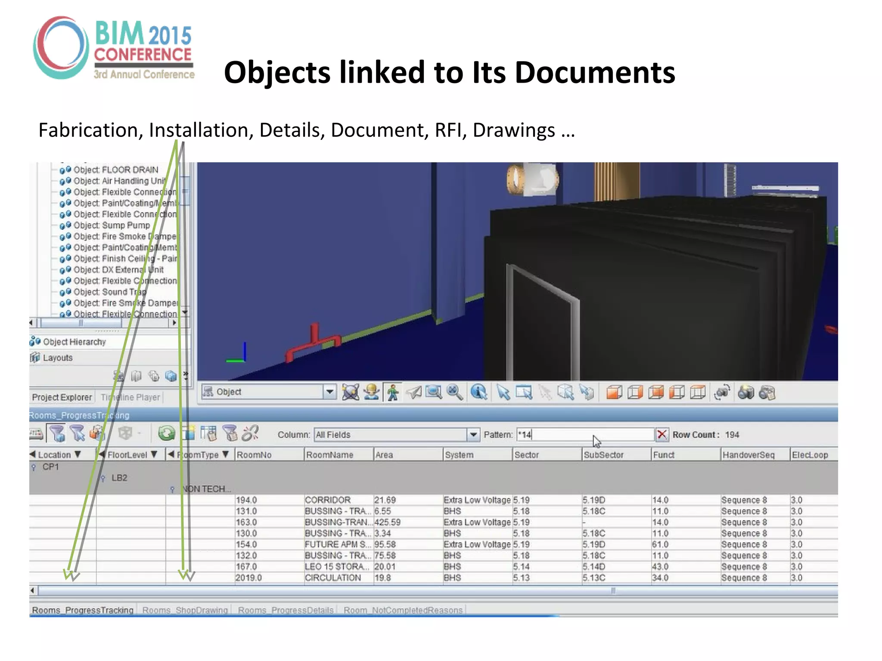
Task: Select Object: Air Handling Unit tree item
Action: point(113,181)
